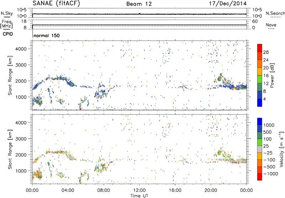The image size is (285, 198).
Task: Click the blue bottom of power colorbar
Action: (260, 103)
